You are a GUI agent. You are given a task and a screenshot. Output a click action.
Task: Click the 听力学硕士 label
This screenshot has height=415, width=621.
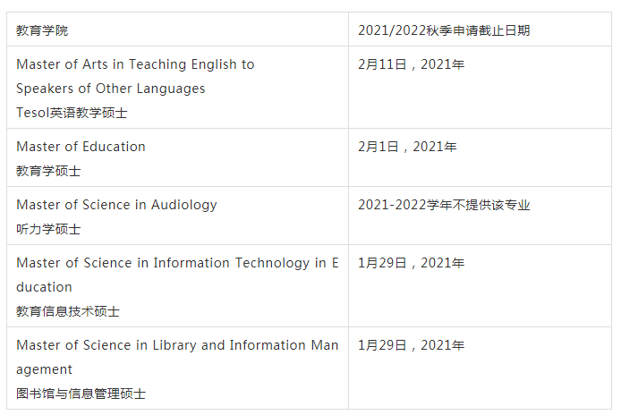click(x=48, y=229)
